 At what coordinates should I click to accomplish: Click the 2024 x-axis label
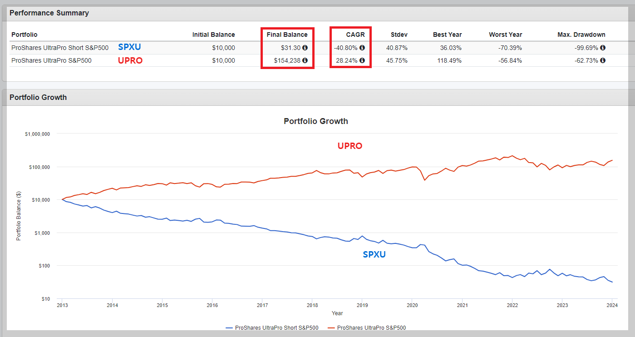(612, 305)
